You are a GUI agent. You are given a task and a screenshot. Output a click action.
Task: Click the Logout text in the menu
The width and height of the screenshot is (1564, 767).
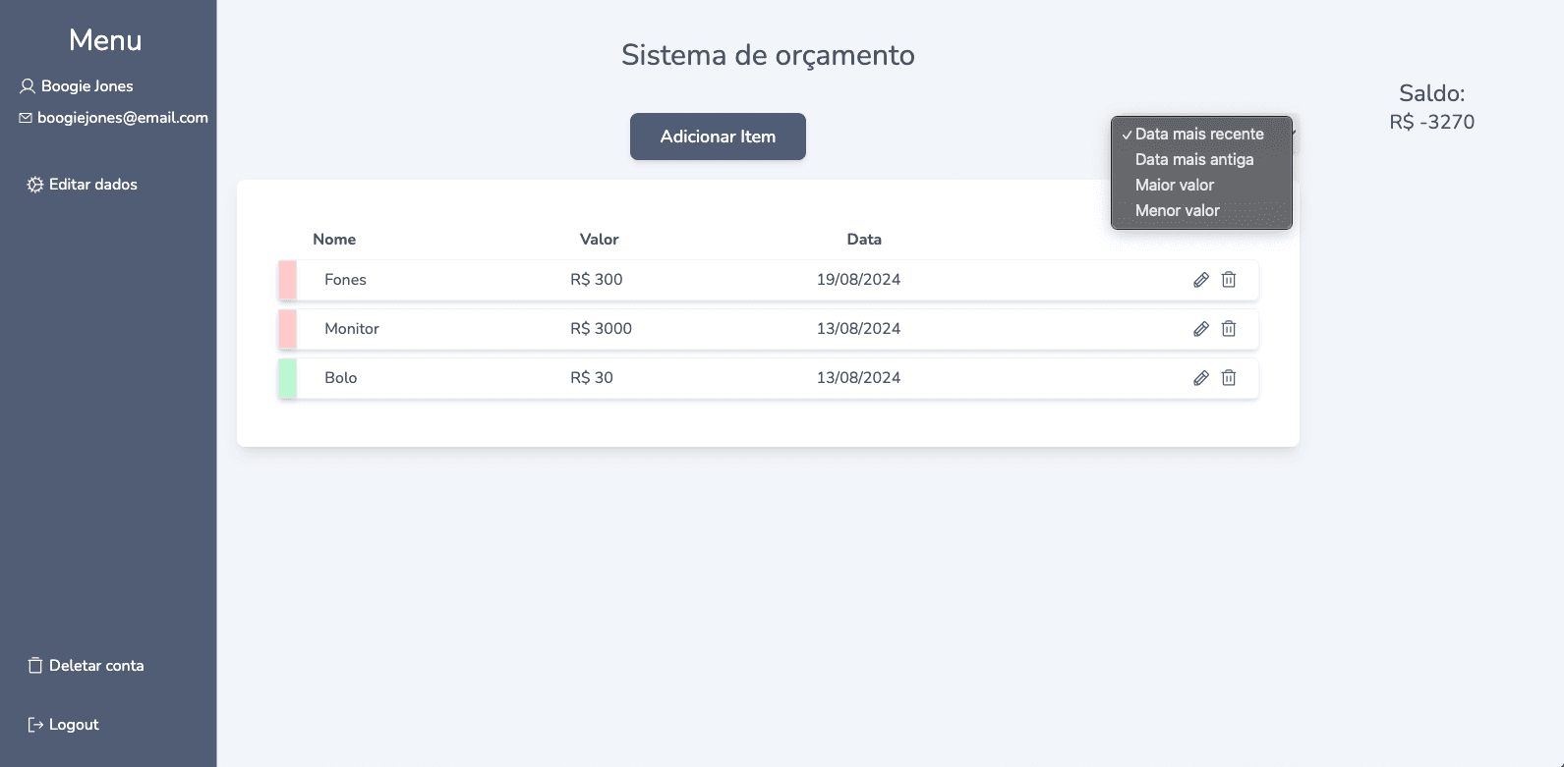pyautogui.click(x=74, y=725)
